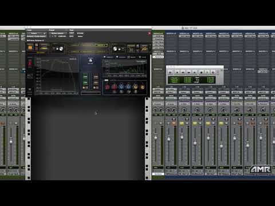Click the highlighted track name below the right mixer's first strip
Screen dimensions: 275x206
tap(158, 174)
